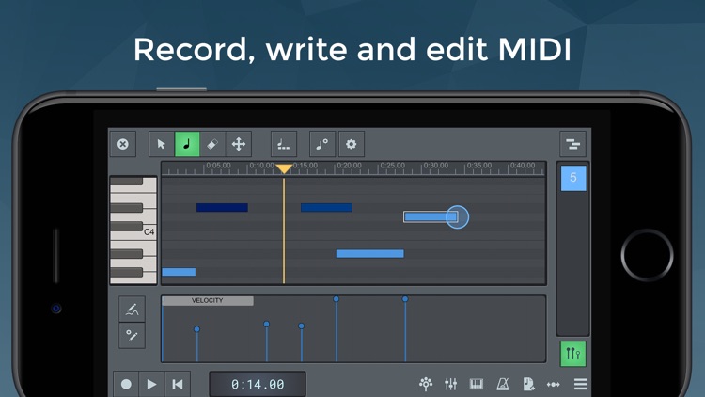Toggle the metronome icon
Screen dimensions: 705x397
(x=502, y=384)
